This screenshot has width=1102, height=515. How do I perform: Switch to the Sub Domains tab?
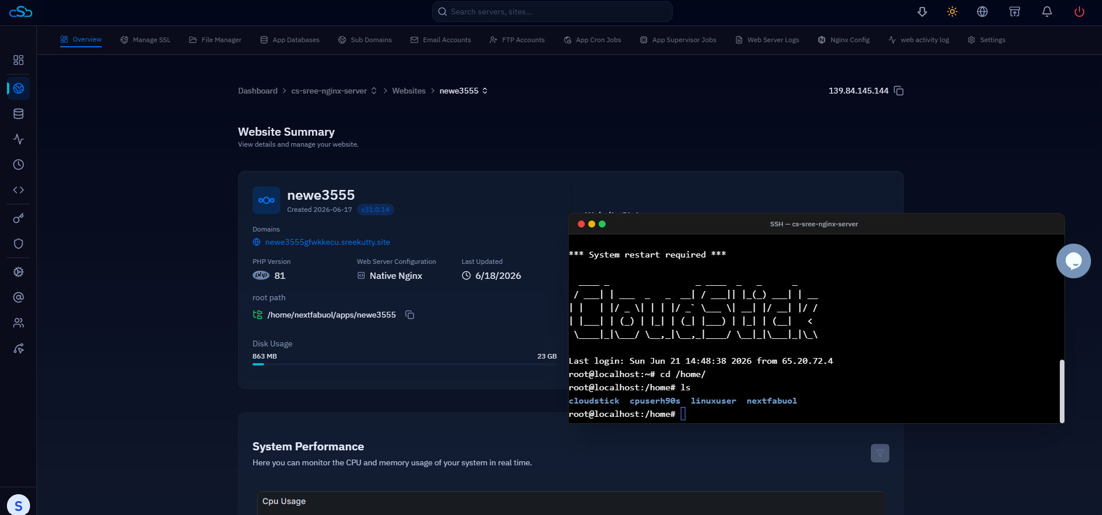[x=365, y=40]
